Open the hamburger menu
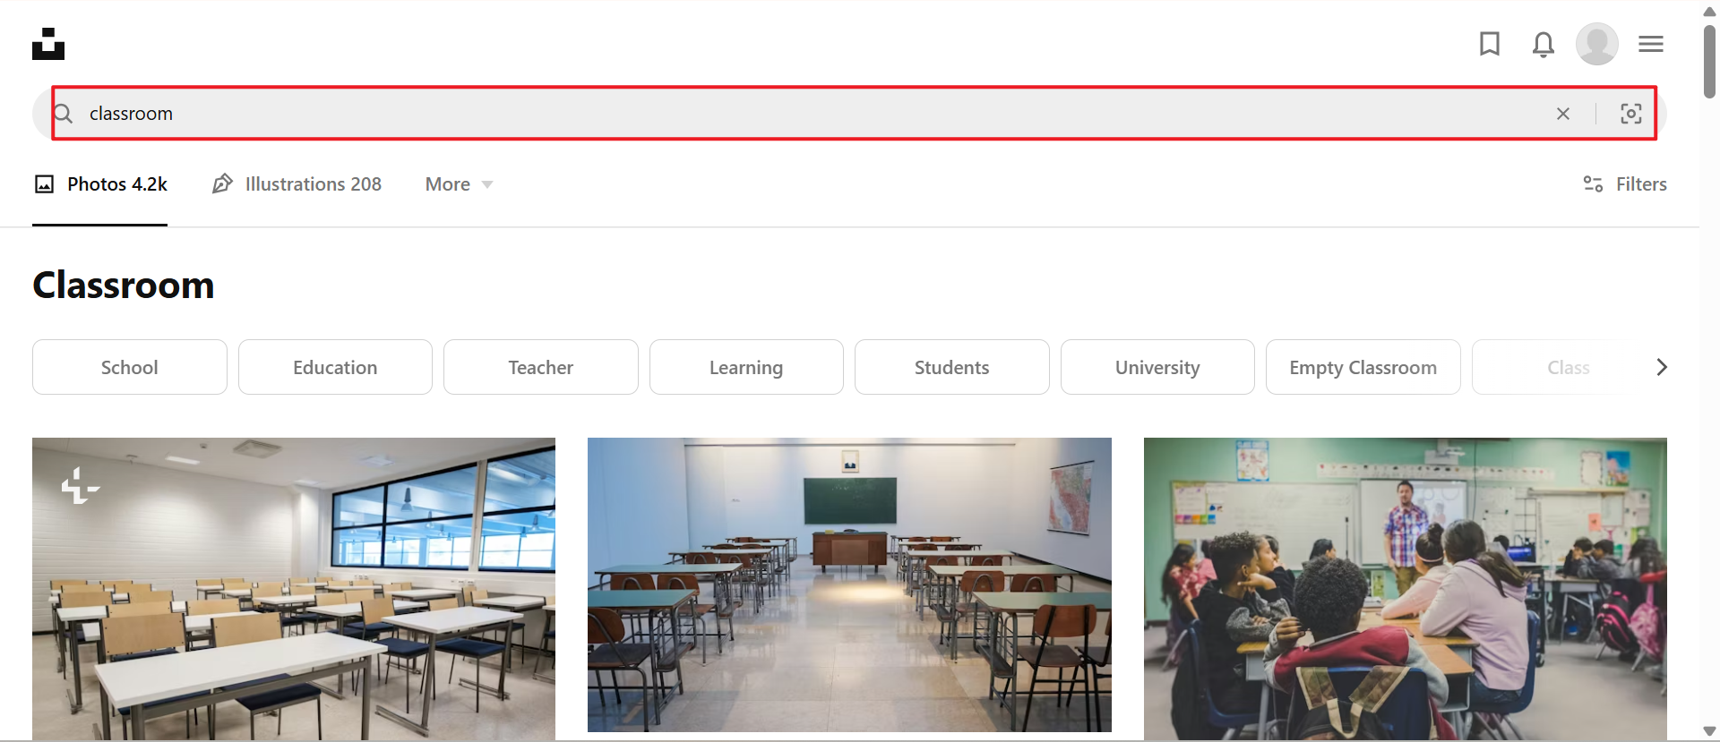This screenshot has height=742, width=1720. [x=1651, y=44]
